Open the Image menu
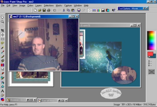The width and height of the screenshot is (157, 107). click(x=22, y=5)
